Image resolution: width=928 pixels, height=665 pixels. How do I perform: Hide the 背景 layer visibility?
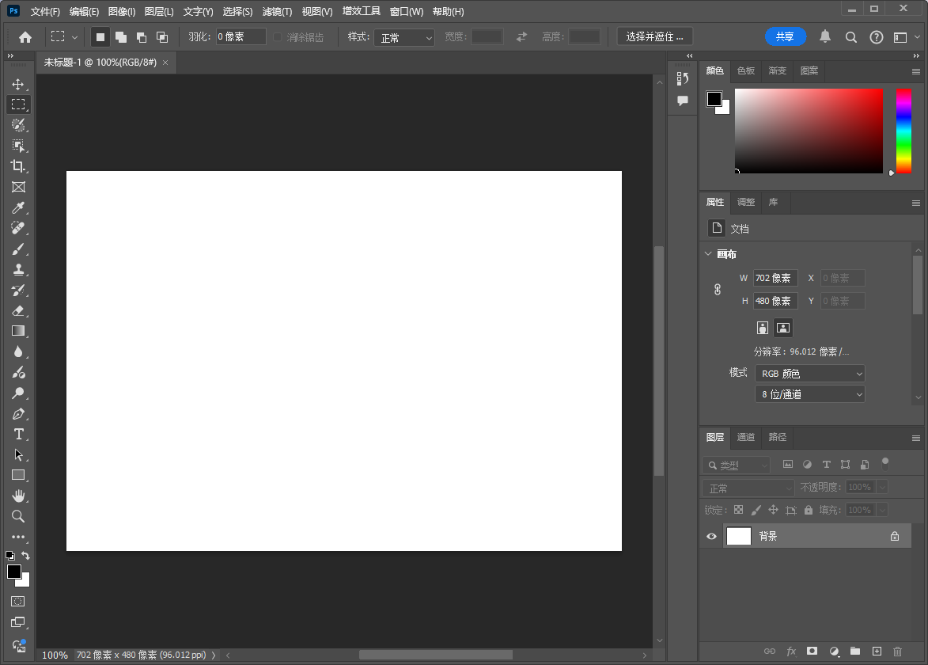711,536
